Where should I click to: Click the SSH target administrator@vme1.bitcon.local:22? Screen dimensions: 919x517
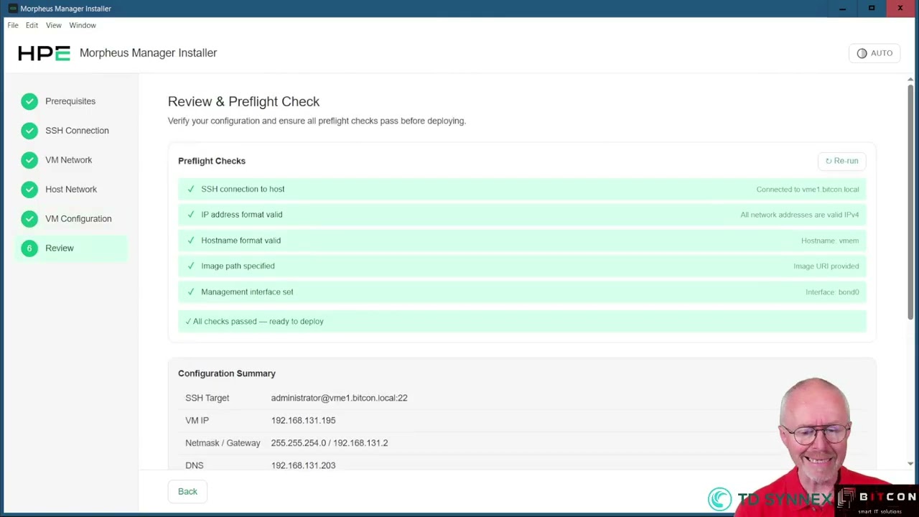[x=339, y=398]
